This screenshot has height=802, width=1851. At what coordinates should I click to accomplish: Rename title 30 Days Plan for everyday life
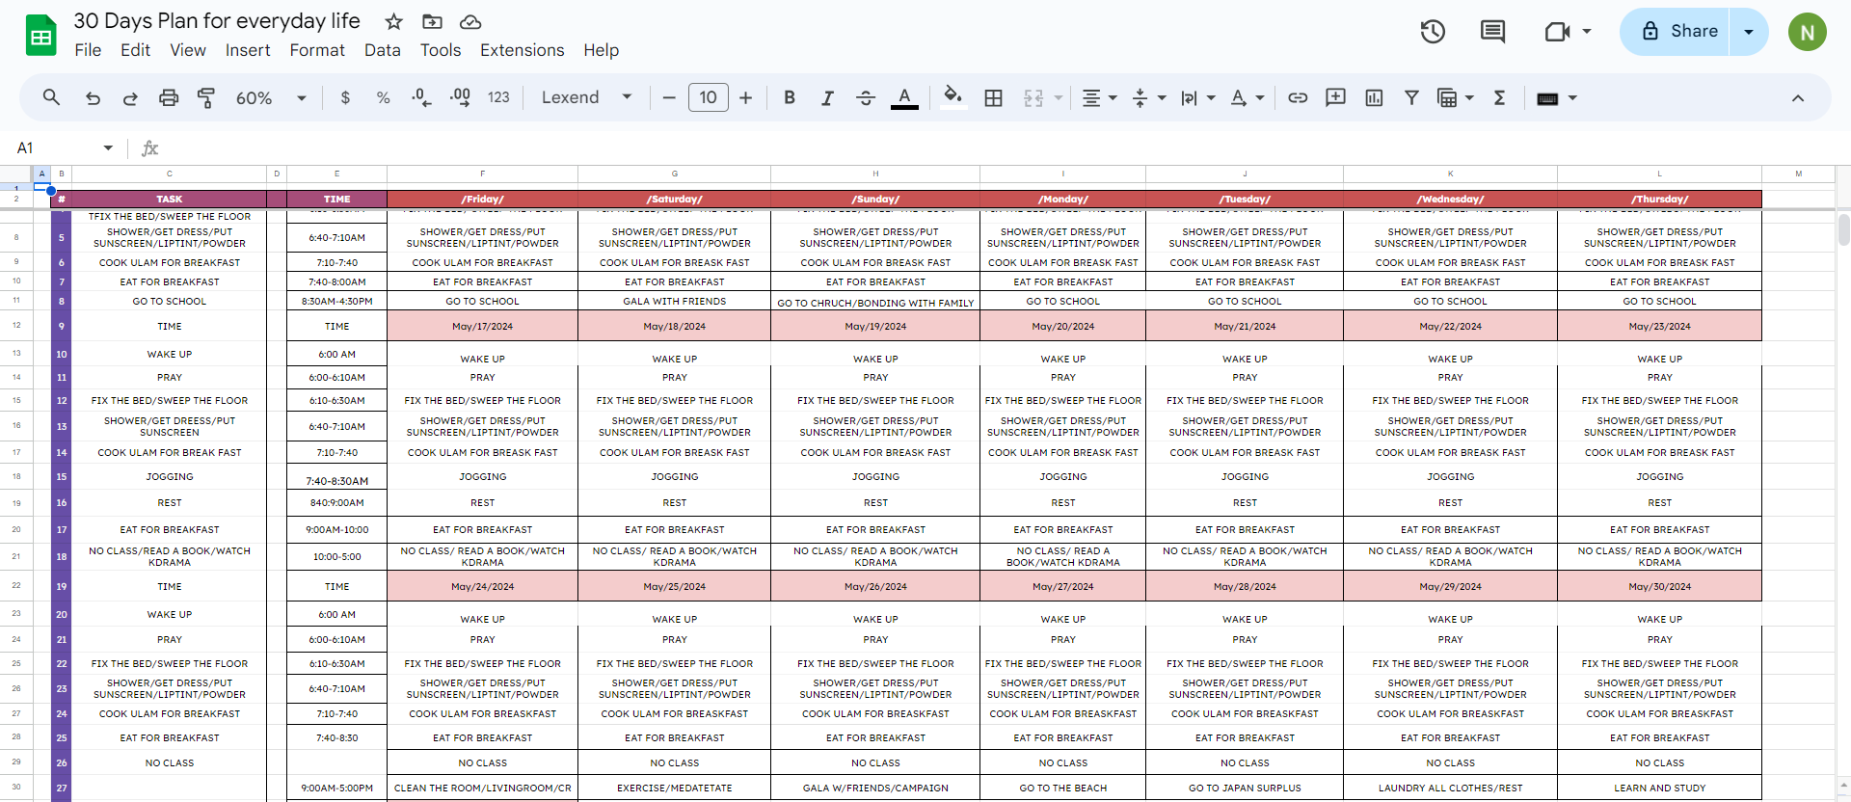point(217,21)
